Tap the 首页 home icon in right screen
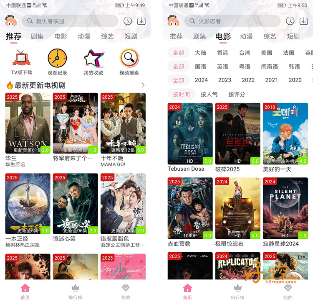313x302 pixels. [x=187, y=288]
